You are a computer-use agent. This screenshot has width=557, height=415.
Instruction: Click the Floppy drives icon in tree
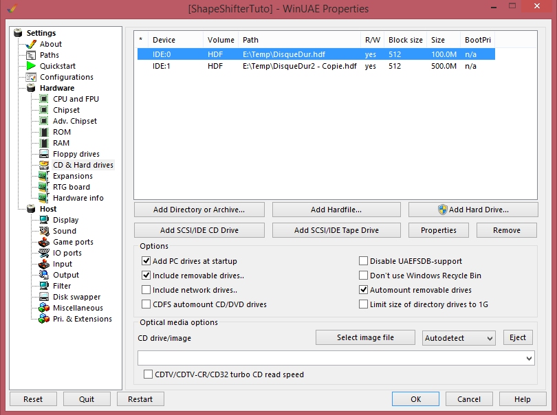click(44, 154)
